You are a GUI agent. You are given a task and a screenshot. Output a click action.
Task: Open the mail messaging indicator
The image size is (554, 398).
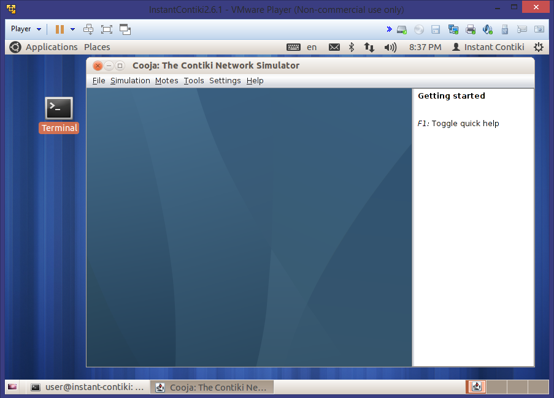pyautogui.click(x=334, y=47)
